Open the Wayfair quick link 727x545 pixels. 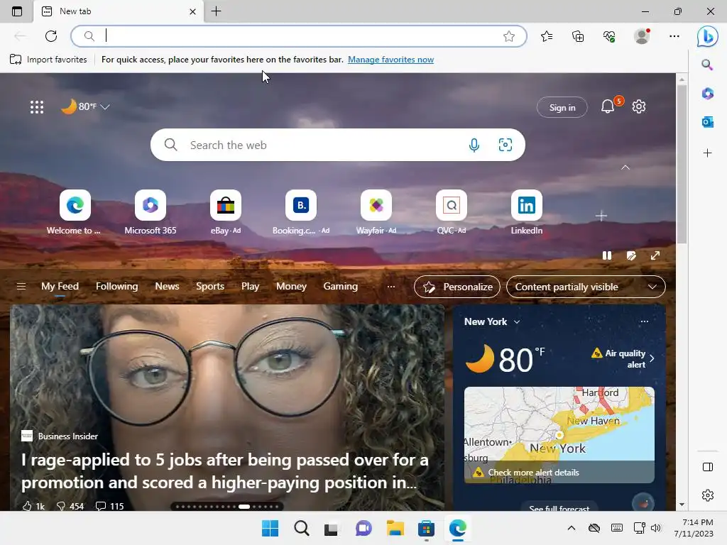click(x=376, y=212)
